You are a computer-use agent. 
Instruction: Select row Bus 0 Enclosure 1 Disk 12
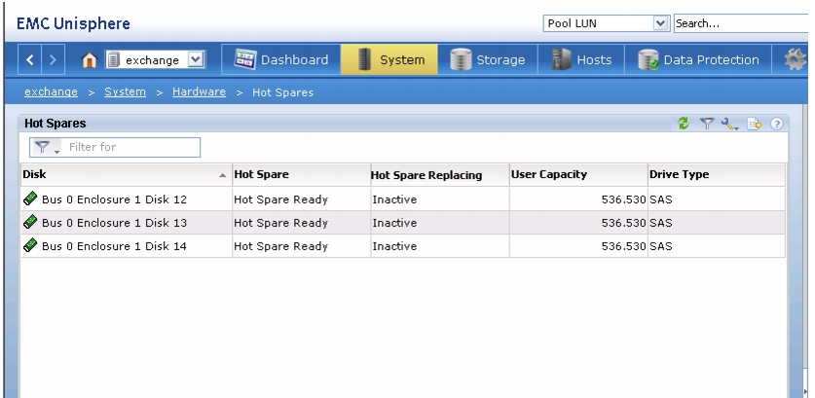point(403,199)
